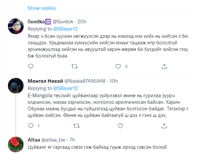This screenshot has height=155, width=198.
Task: Retweet Suvdka's tweet
Action: point(75,66)
